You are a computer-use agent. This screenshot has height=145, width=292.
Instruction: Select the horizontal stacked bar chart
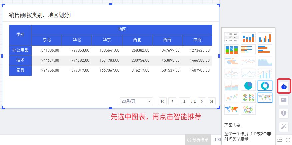[265, 49]
